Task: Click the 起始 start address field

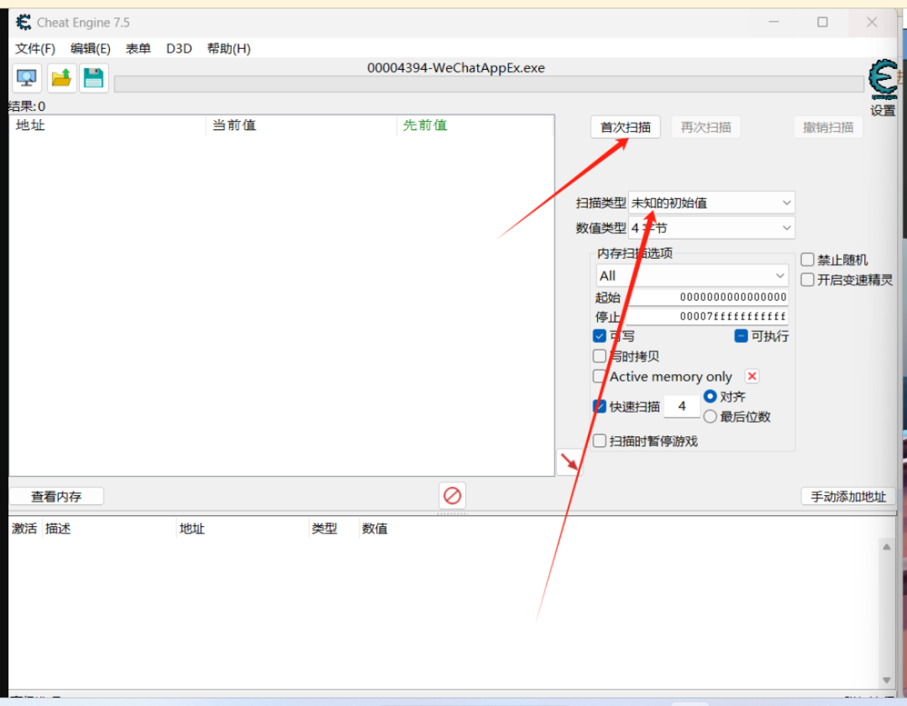Action: click(x=709, y=298)
